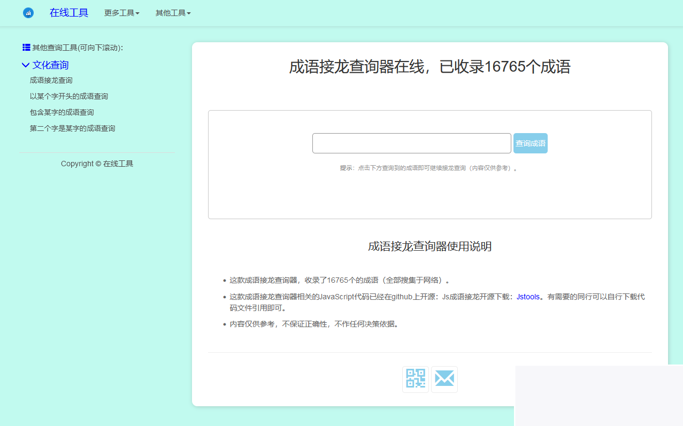This screenshot has height=426, width=683.
Task: Click the email envelope icon
Action: click(444, 379)
